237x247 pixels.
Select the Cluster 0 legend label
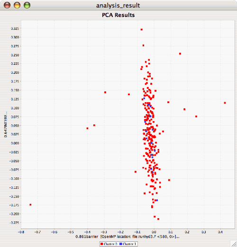[x=110, y=244]
